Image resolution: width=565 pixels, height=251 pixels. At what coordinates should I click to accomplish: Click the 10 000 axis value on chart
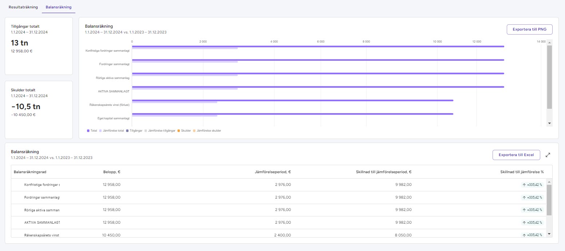437,41
